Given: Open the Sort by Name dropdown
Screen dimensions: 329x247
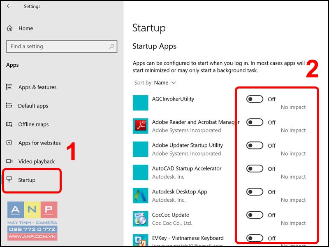Looking at the screenshot, I should click(x=155, y=83).
